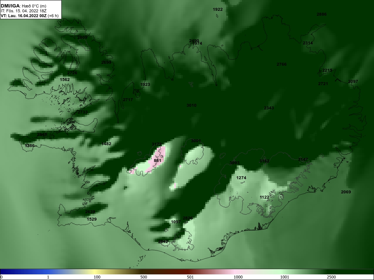The image size is (374, 280).
Task: Select the legend label 1000
Action: click(x=238, y=277)
